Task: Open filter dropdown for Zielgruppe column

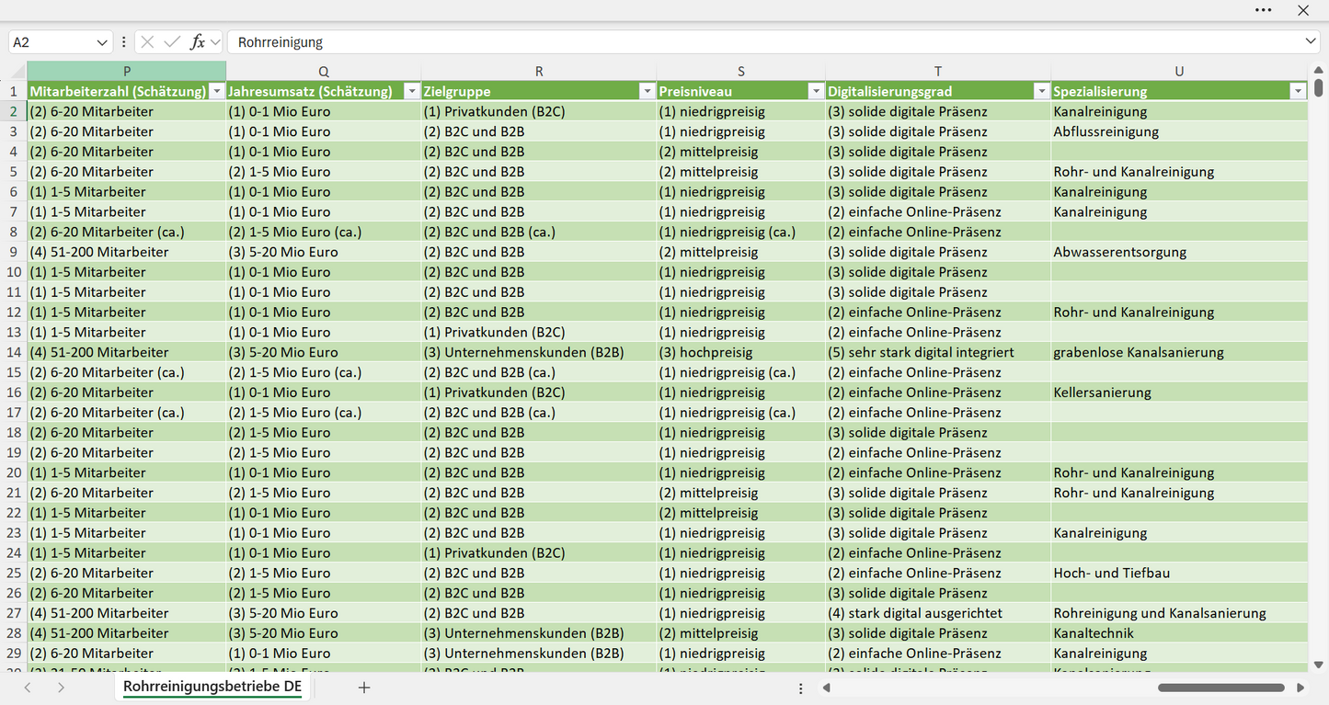Action: [647, 91]
